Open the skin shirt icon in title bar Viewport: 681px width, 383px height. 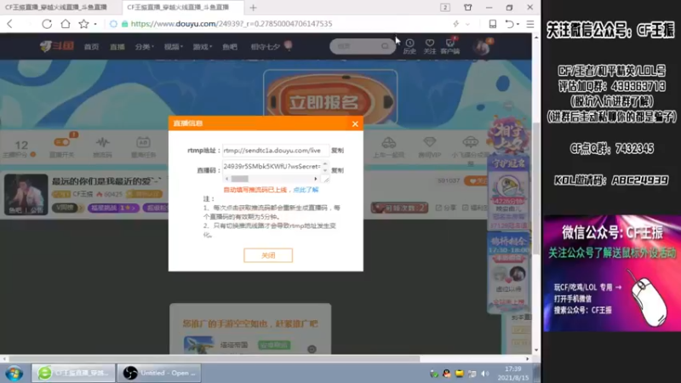(x=467, y=8)
